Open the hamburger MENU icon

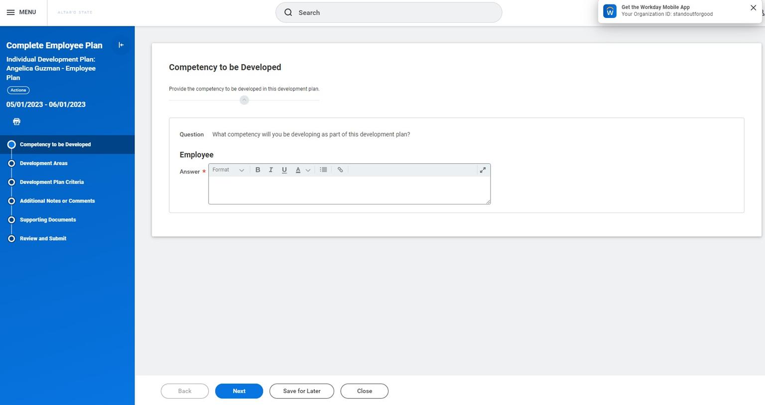coord(10,12)
